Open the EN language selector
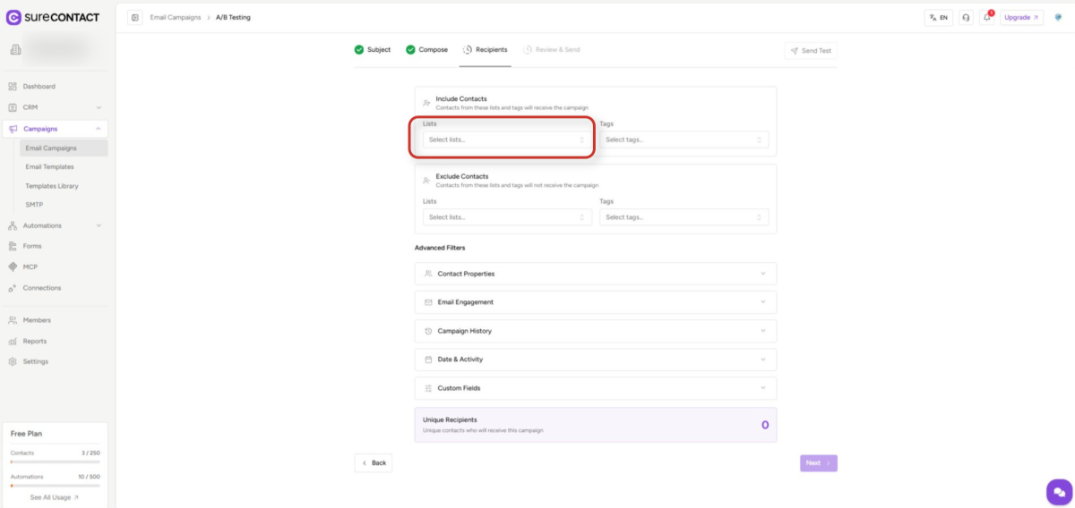The width and height of the screenshot is (1075, 508). click(x=939, y=17)
